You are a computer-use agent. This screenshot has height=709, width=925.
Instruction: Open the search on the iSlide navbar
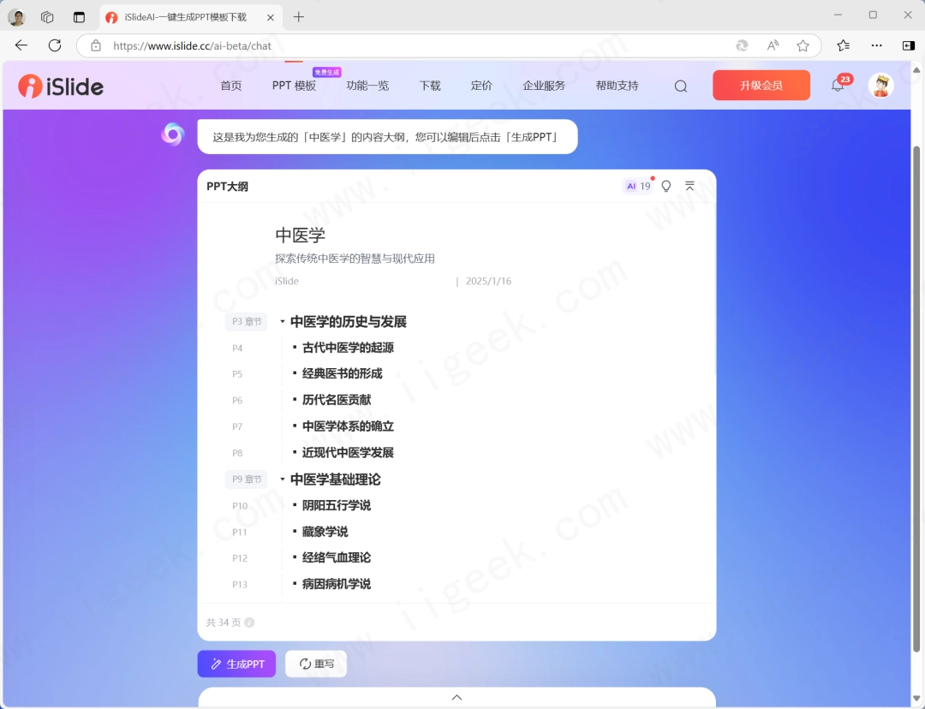click(680, 86)
